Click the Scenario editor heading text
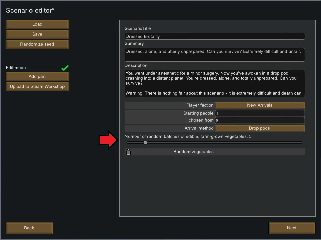 pos(30,10)
